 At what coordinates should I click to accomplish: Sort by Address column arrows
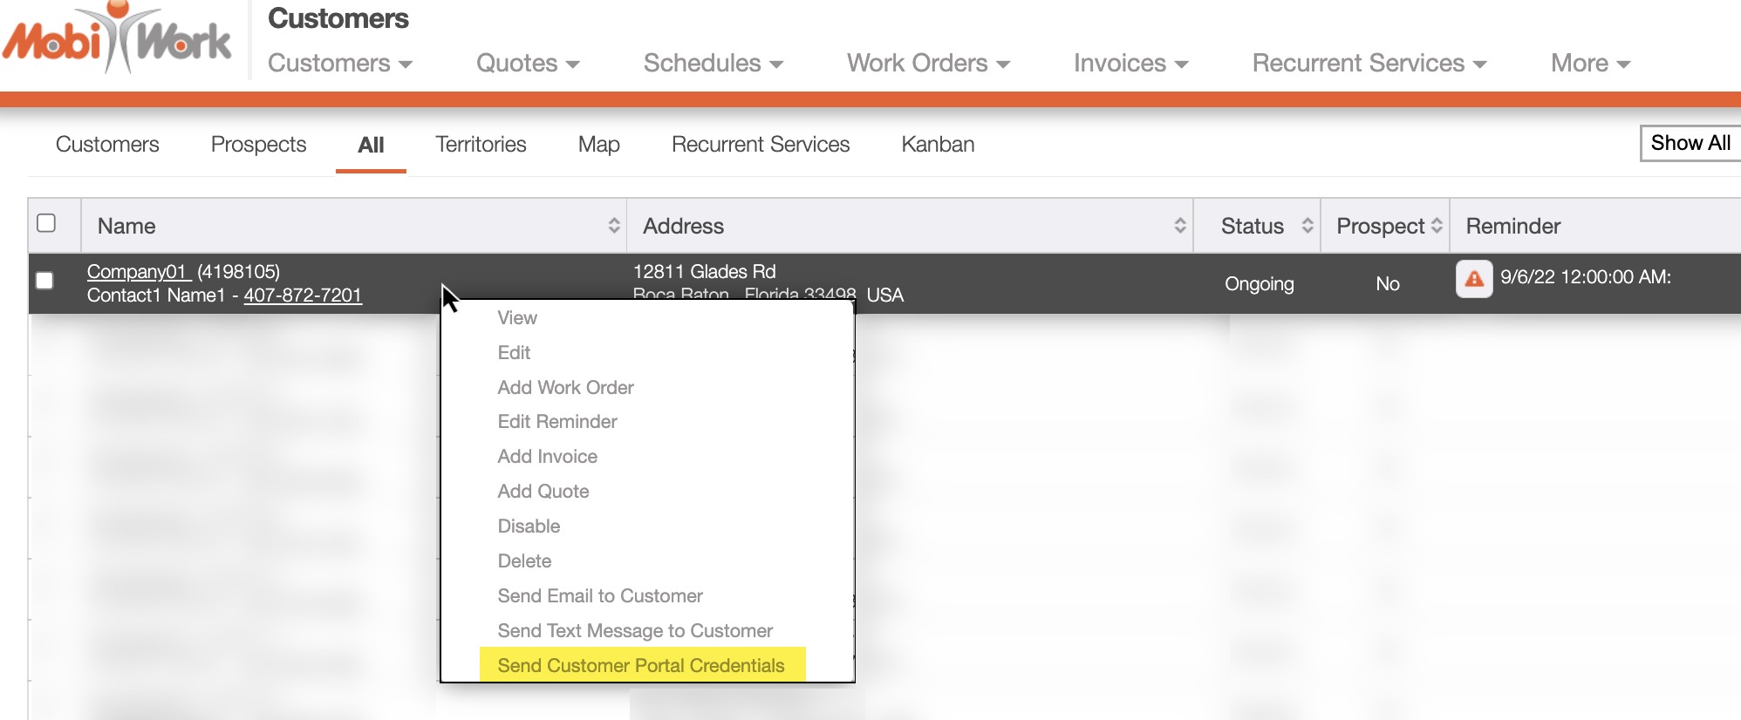point(1179,226)
